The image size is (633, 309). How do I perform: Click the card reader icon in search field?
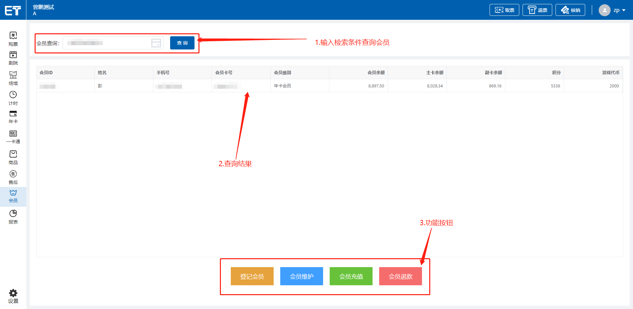[x=156, y=43]
